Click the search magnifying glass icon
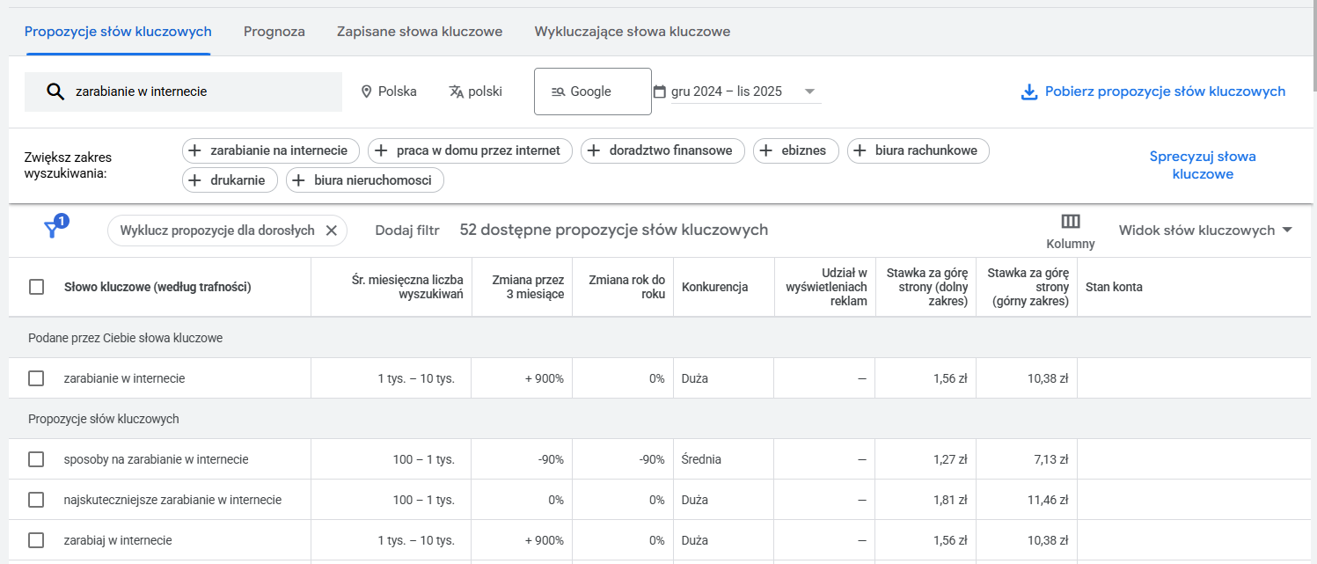The width and height of the screenshot is (1317, 564). click(55, 91)
